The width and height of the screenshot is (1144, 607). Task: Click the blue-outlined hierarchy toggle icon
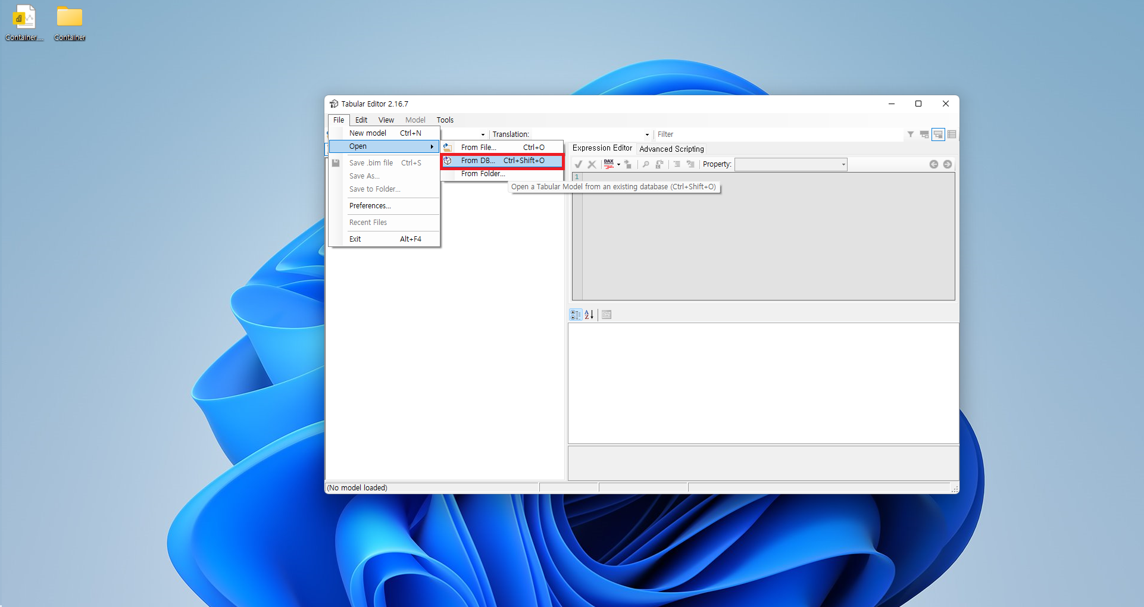pyautogui.click(x=938, y=134)
